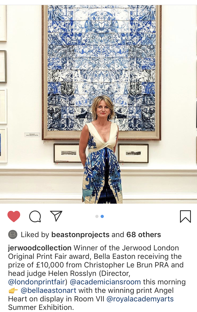Open @academiciansroom mention
Image resolution: width=197 pixels, height=312 pixels.
coord(105,282)
